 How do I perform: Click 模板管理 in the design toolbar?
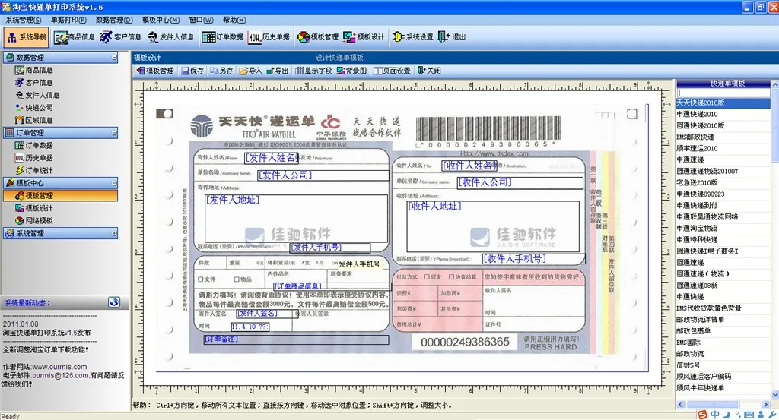pos(155,71)
